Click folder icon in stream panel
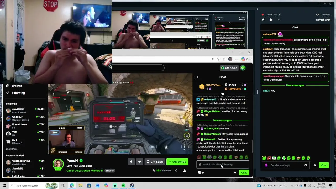The image size is (336, 189). click(x=271, y=20)
